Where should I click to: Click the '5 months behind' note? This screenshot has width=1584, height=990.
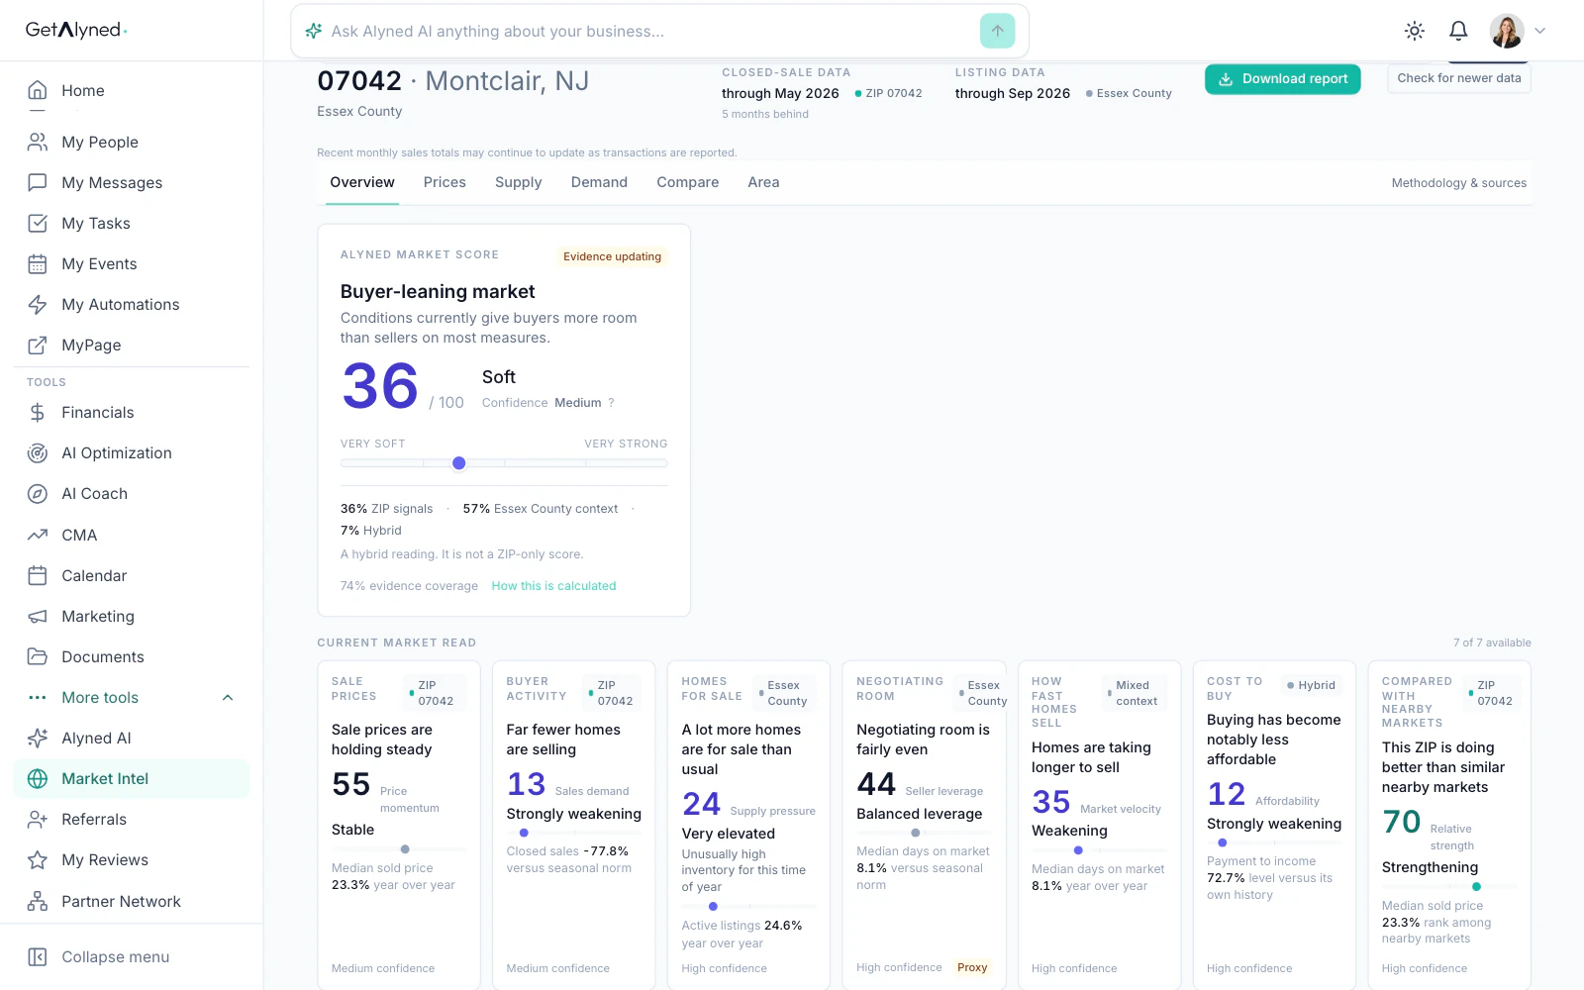point(765,114)
